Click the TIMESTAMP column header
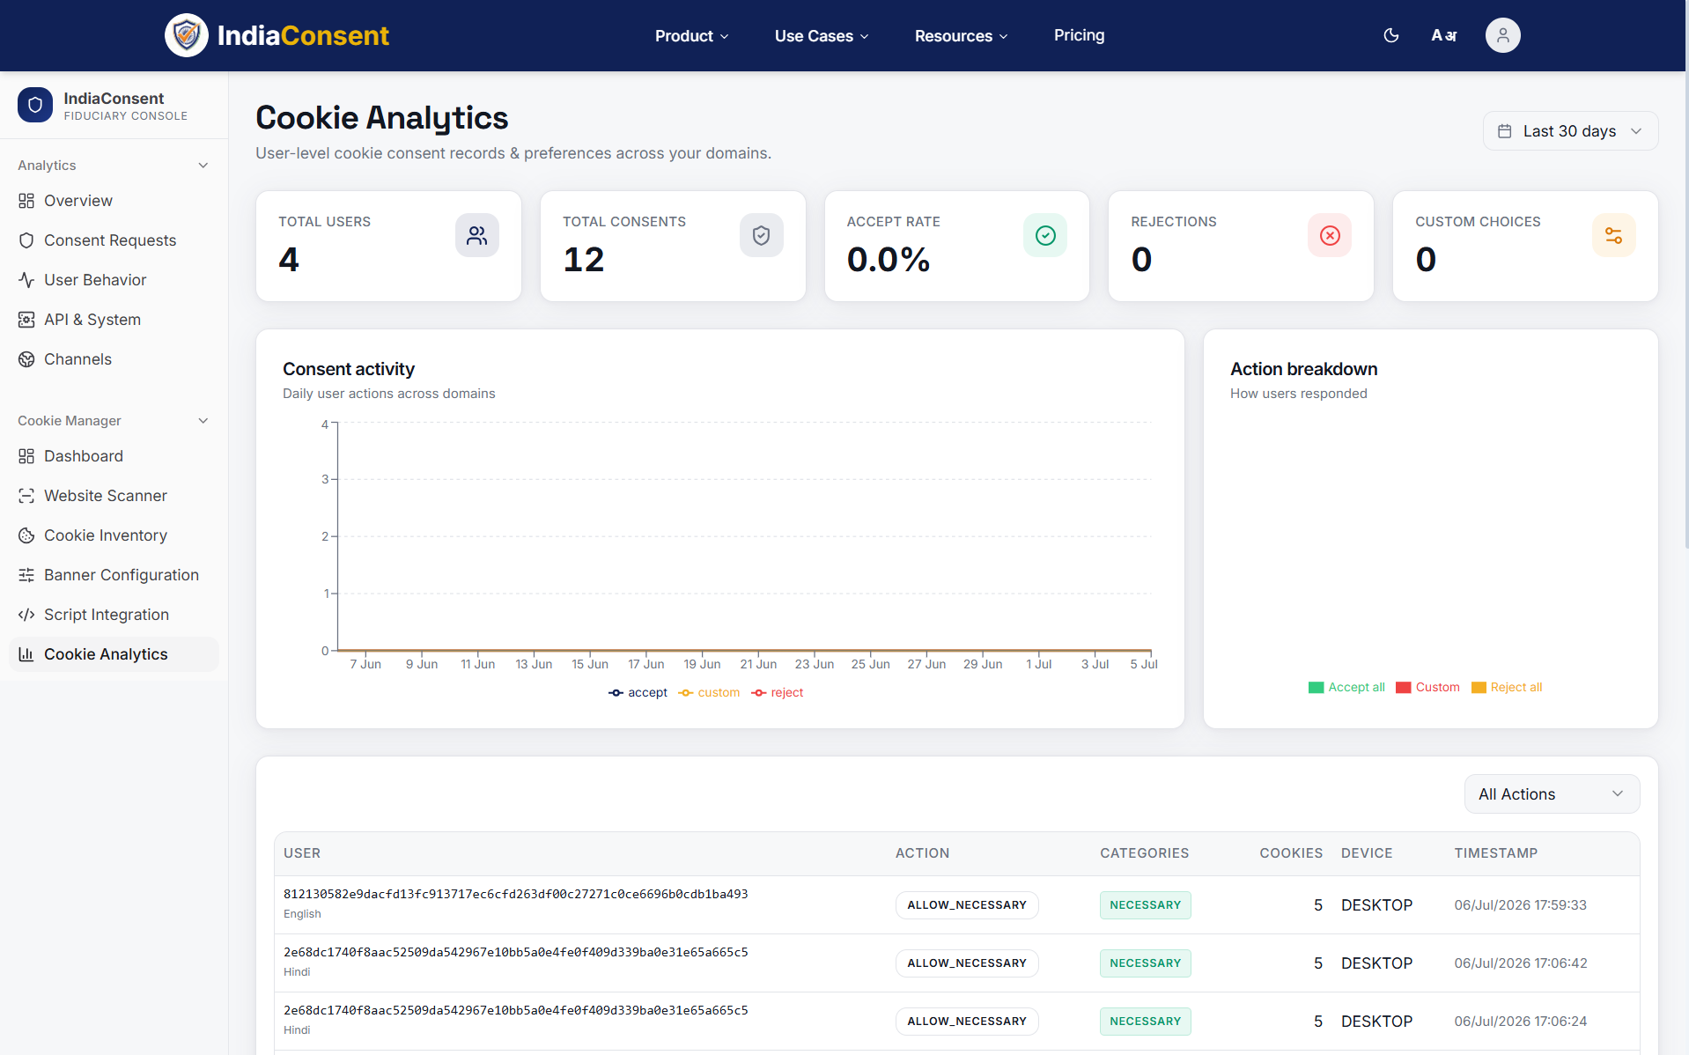 point(1495,853)
